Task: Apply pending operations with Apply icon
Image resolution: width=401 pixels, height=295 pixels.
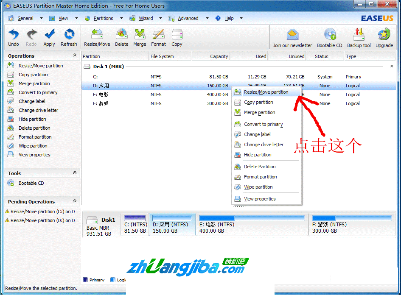Action: [49, 37]
